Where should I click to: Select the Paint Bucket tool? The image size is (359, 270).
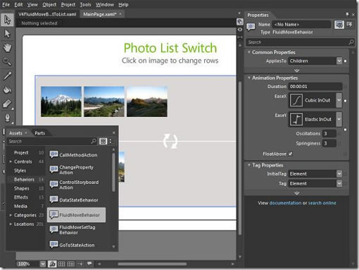coord(7,90)
